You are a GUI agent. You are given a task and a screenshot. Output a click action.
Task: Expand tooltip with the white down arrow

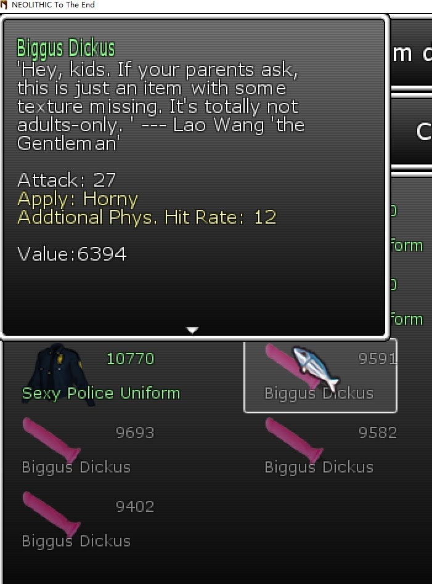192,330
